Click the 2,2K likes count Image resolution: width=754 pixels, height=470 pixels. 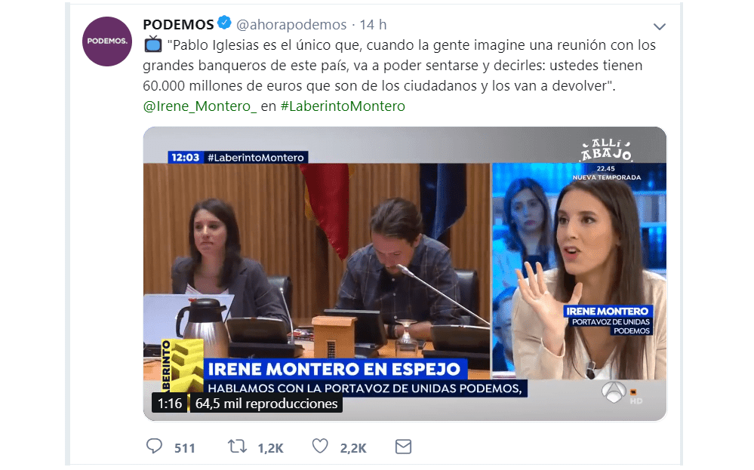pos(353,448)
